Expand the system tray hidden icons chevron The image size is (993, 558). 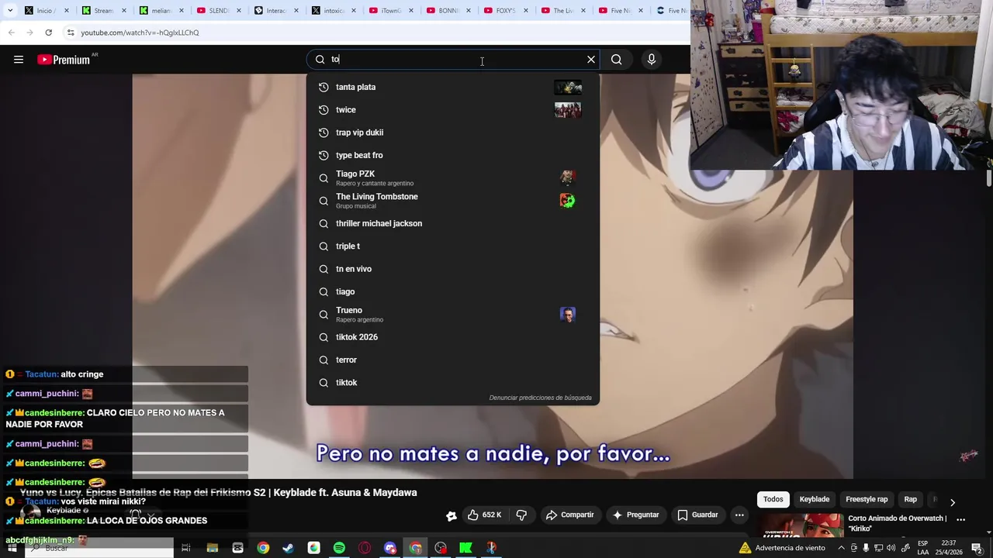(x=841, y=548)
